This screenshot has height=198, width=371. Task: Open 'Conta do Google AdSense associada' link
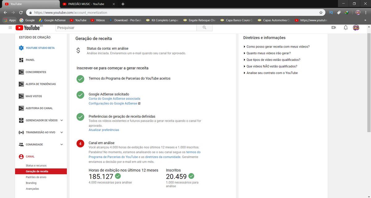(x=114, y=99)
